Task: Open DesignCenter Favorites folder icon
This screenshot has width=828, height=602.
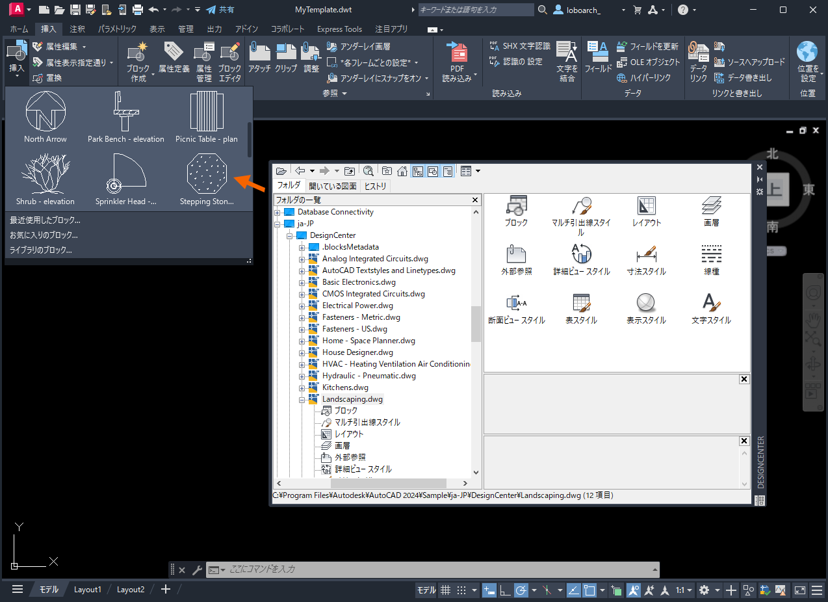Action: coord(387,171)
